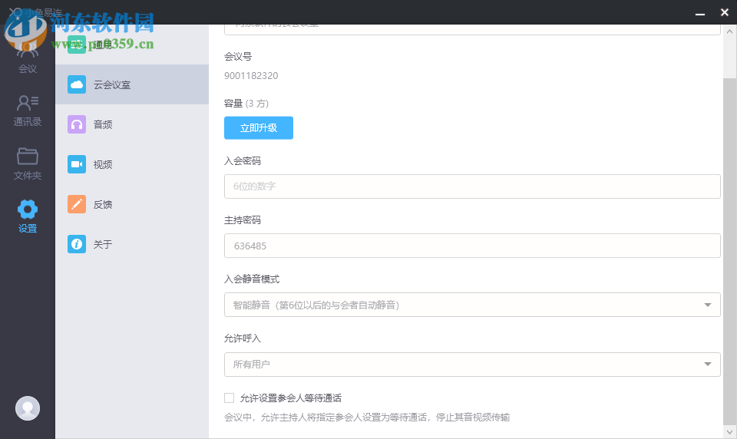This screenshot has height=439, width=737.
Task: Click the green 通用 general icon
Action: [77, 45]
